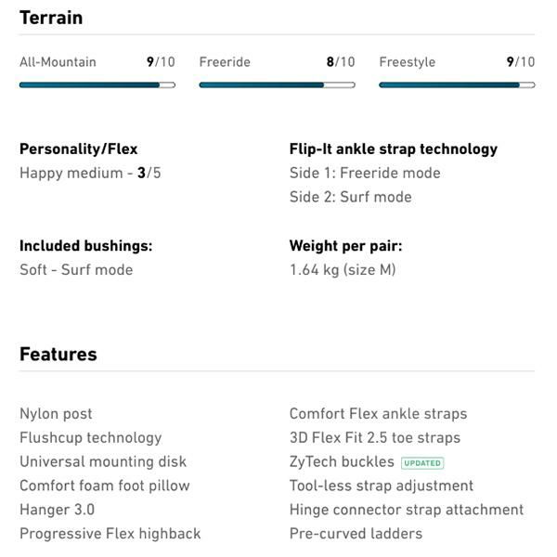Image resolution: width=557 pixels, height=557 pixels.
Task: Select the Features section heading
Action: click(x=58, y=354)
